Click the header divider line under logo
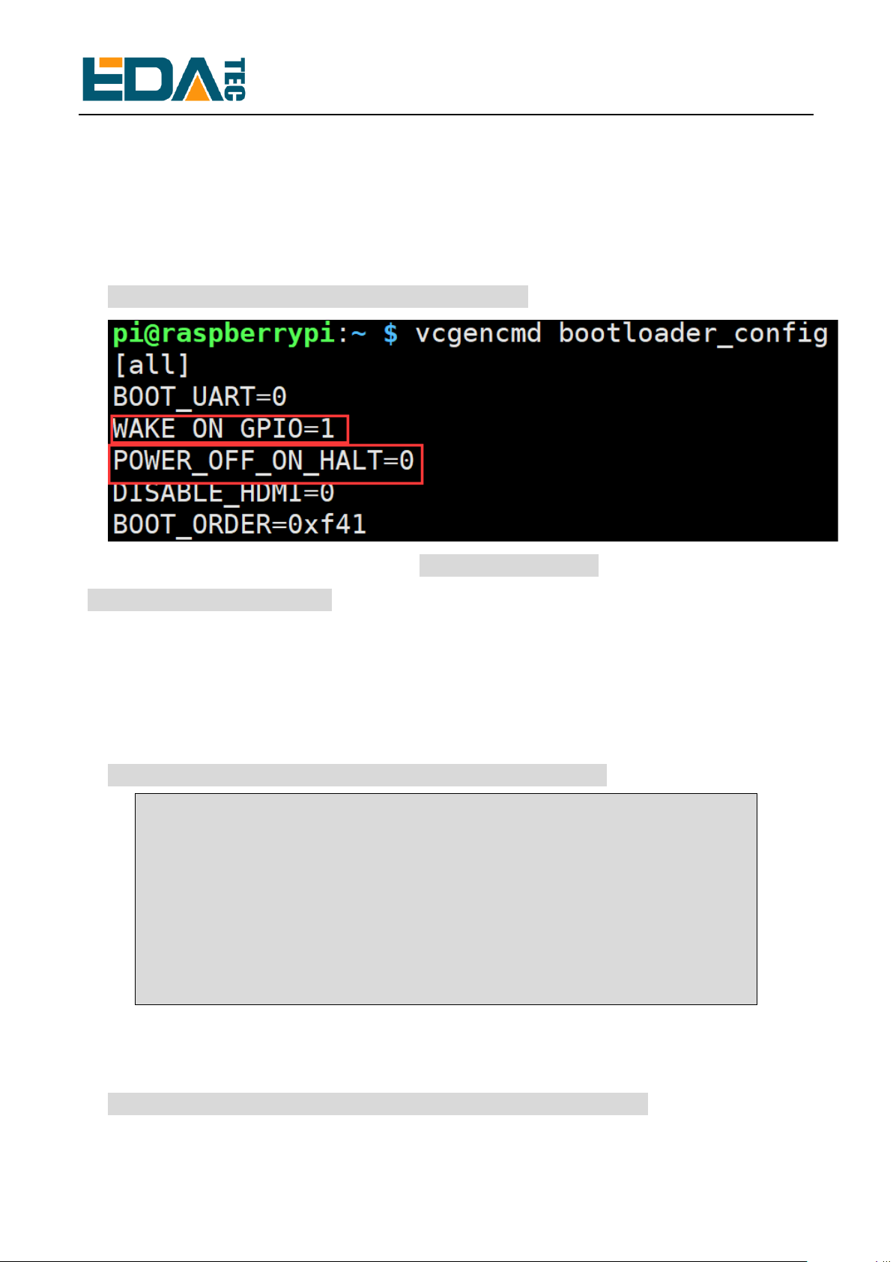 point(446,115)
